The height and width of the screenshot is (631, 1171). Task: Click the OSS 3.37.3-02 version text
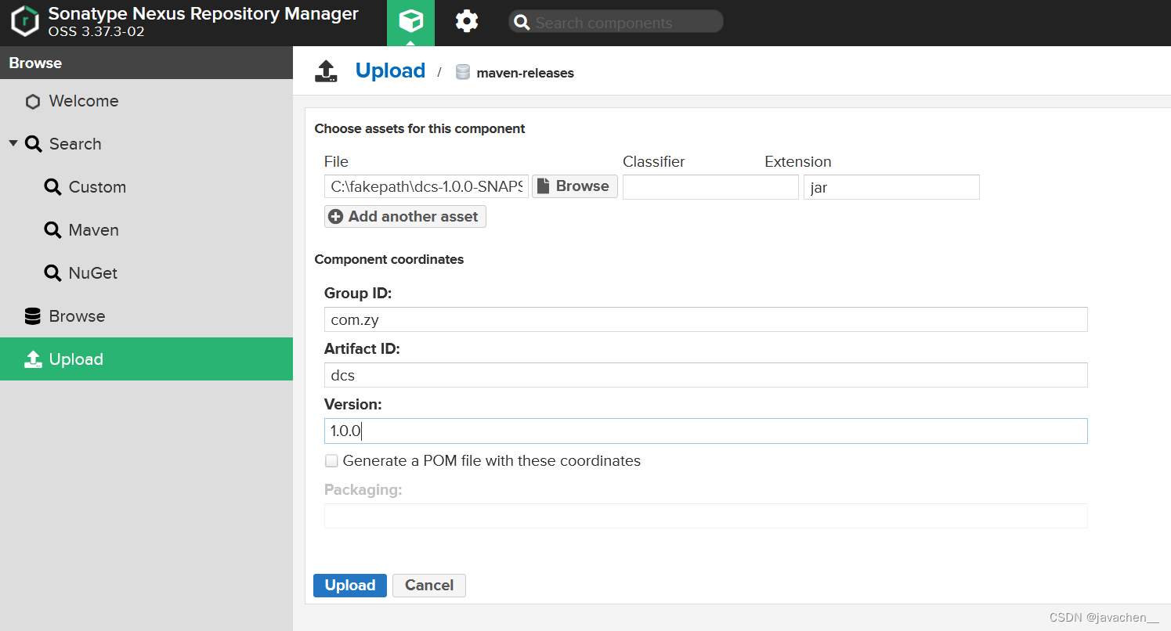(x=96, y=32)
